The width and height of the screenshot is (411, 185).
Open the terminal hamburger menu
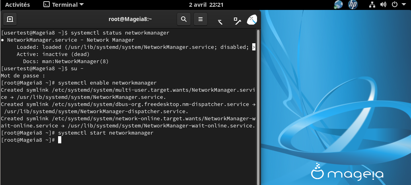pos(201,19)
